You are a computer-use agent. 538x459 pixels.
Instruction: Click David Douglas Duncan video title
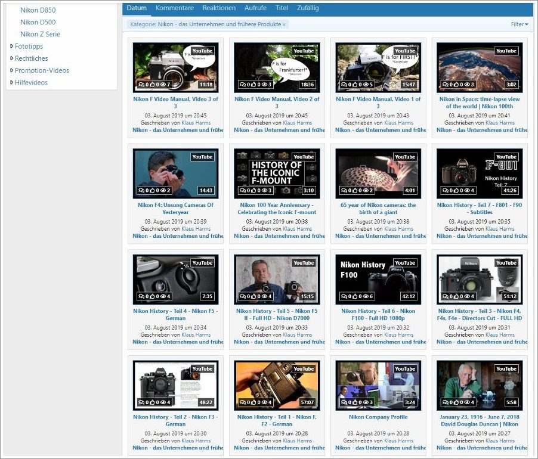tap(480, 420)
